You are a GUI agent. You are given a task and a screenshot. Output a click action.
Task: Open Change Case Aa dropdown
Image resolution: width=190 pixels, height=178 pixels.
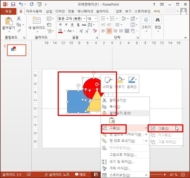click(x=71, y=31)
